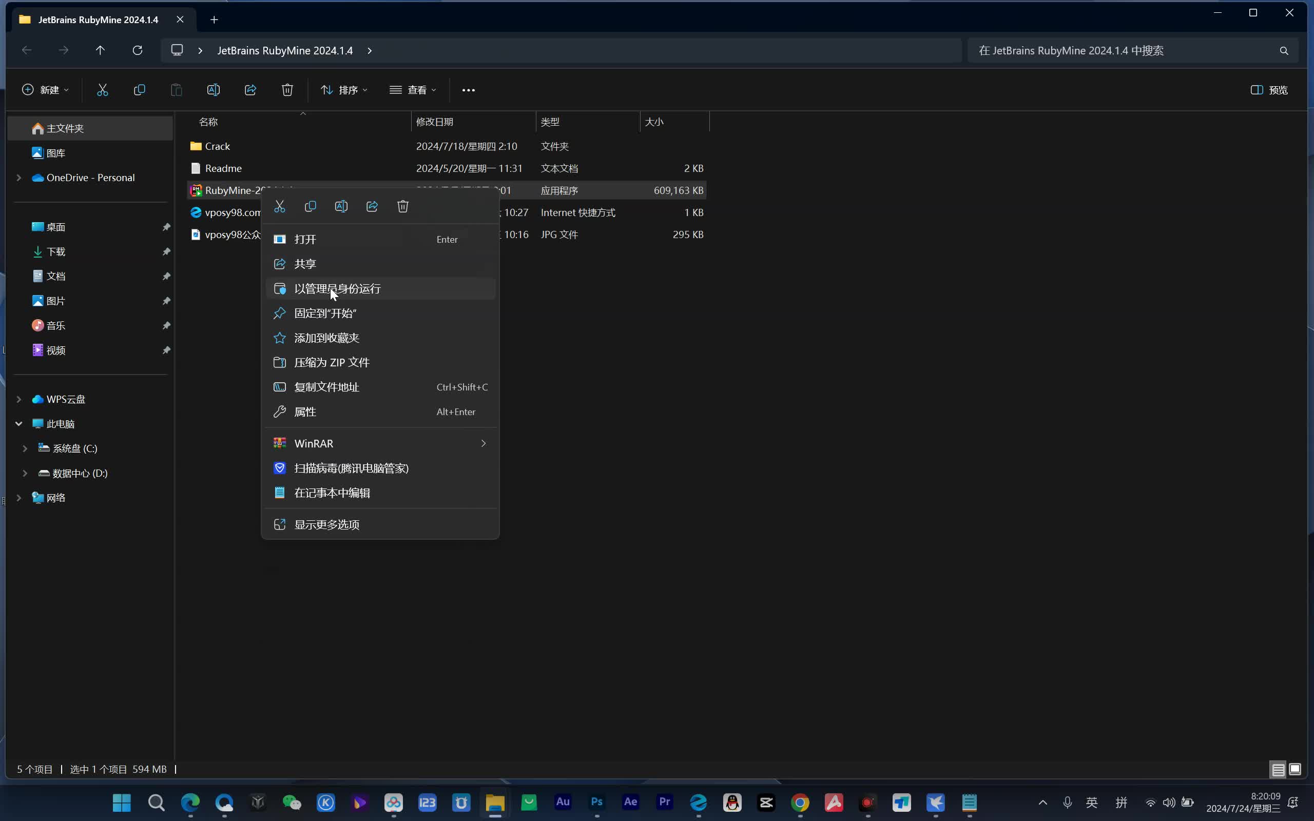The image size is (1314, 821).
Task: Click the search box for JetBrains RubyMine folder
Action: tap(1124, 50)
